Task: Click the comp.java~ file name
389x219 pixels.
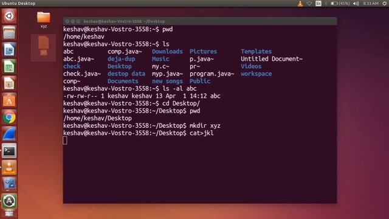Action: pyautogui.click(x=125, y=51)
